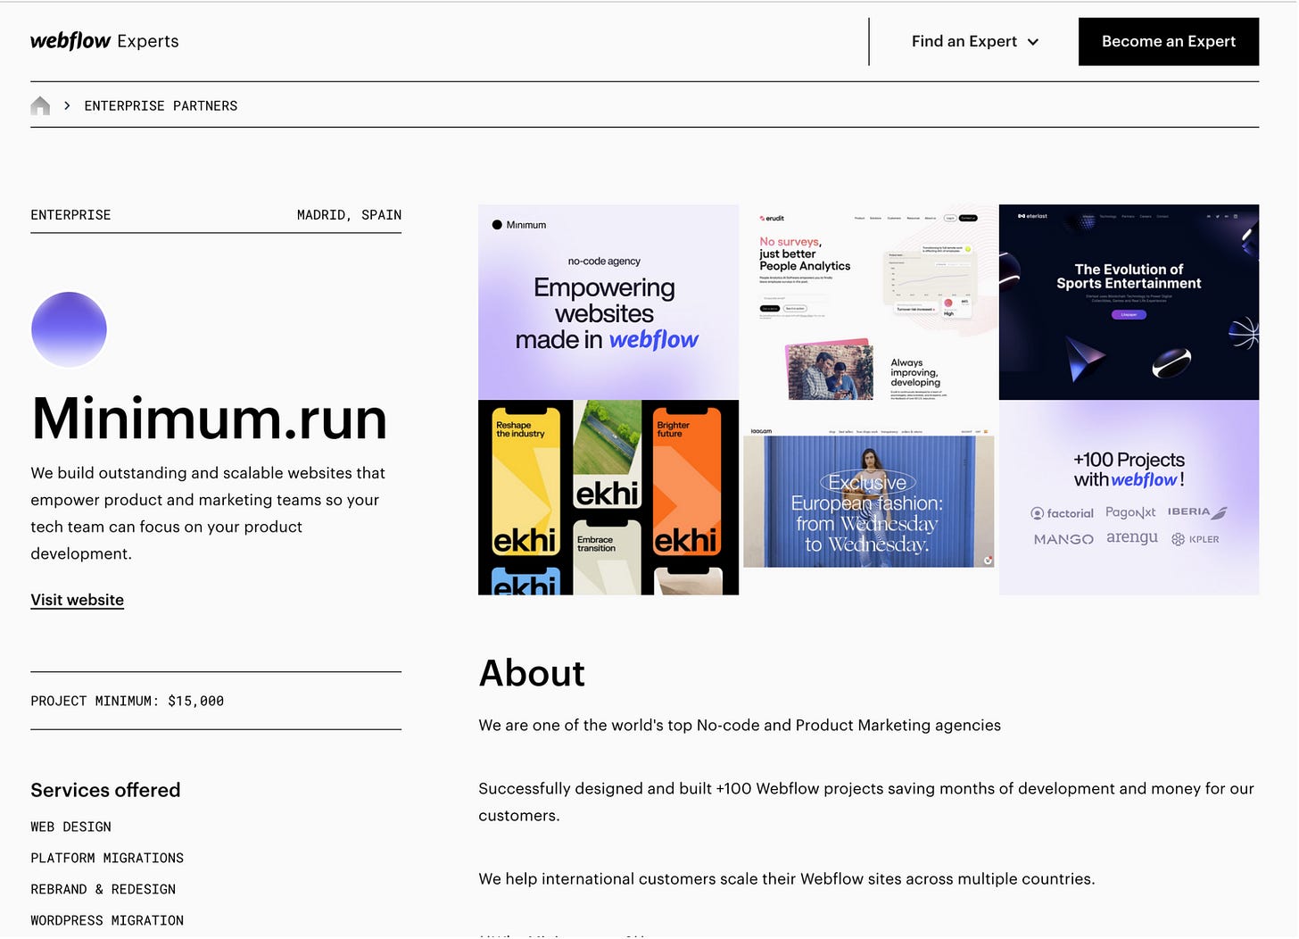
Task: Click the ENTERPRISE label above the avatar
Action: coord(70,214)
